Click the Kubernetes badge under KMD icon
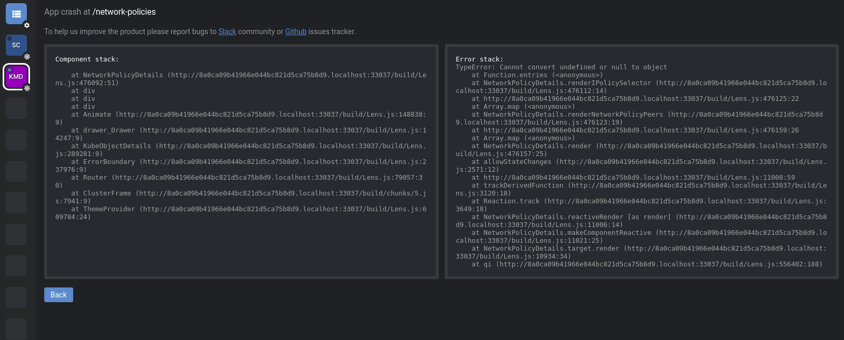This screenshot has height=340, width=844. [27, 88]
